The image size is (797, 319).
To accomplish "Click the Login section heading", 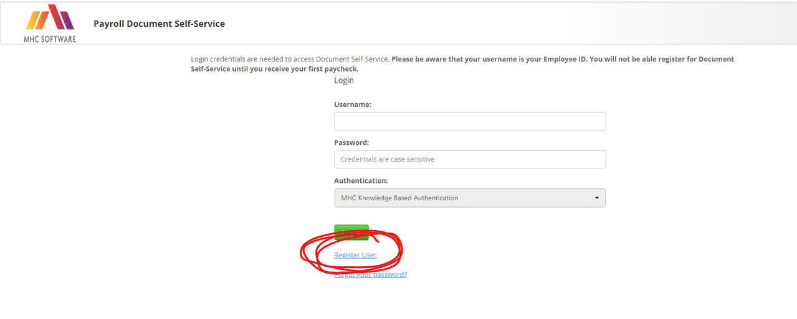I will [344, 80].
